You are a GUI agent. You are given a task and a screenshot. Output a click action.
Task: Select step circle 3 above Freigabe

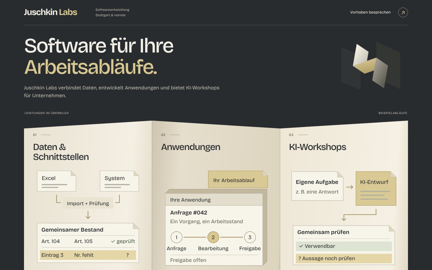point(250,237)
